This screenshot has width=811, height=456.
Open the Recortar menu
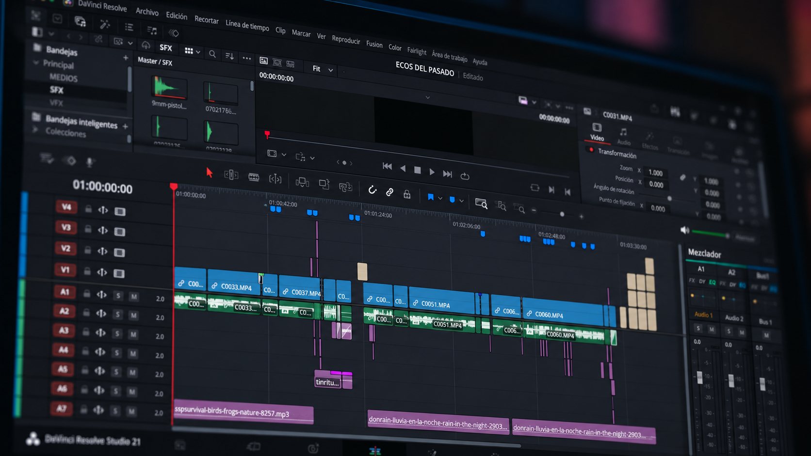tap(206, 19)
